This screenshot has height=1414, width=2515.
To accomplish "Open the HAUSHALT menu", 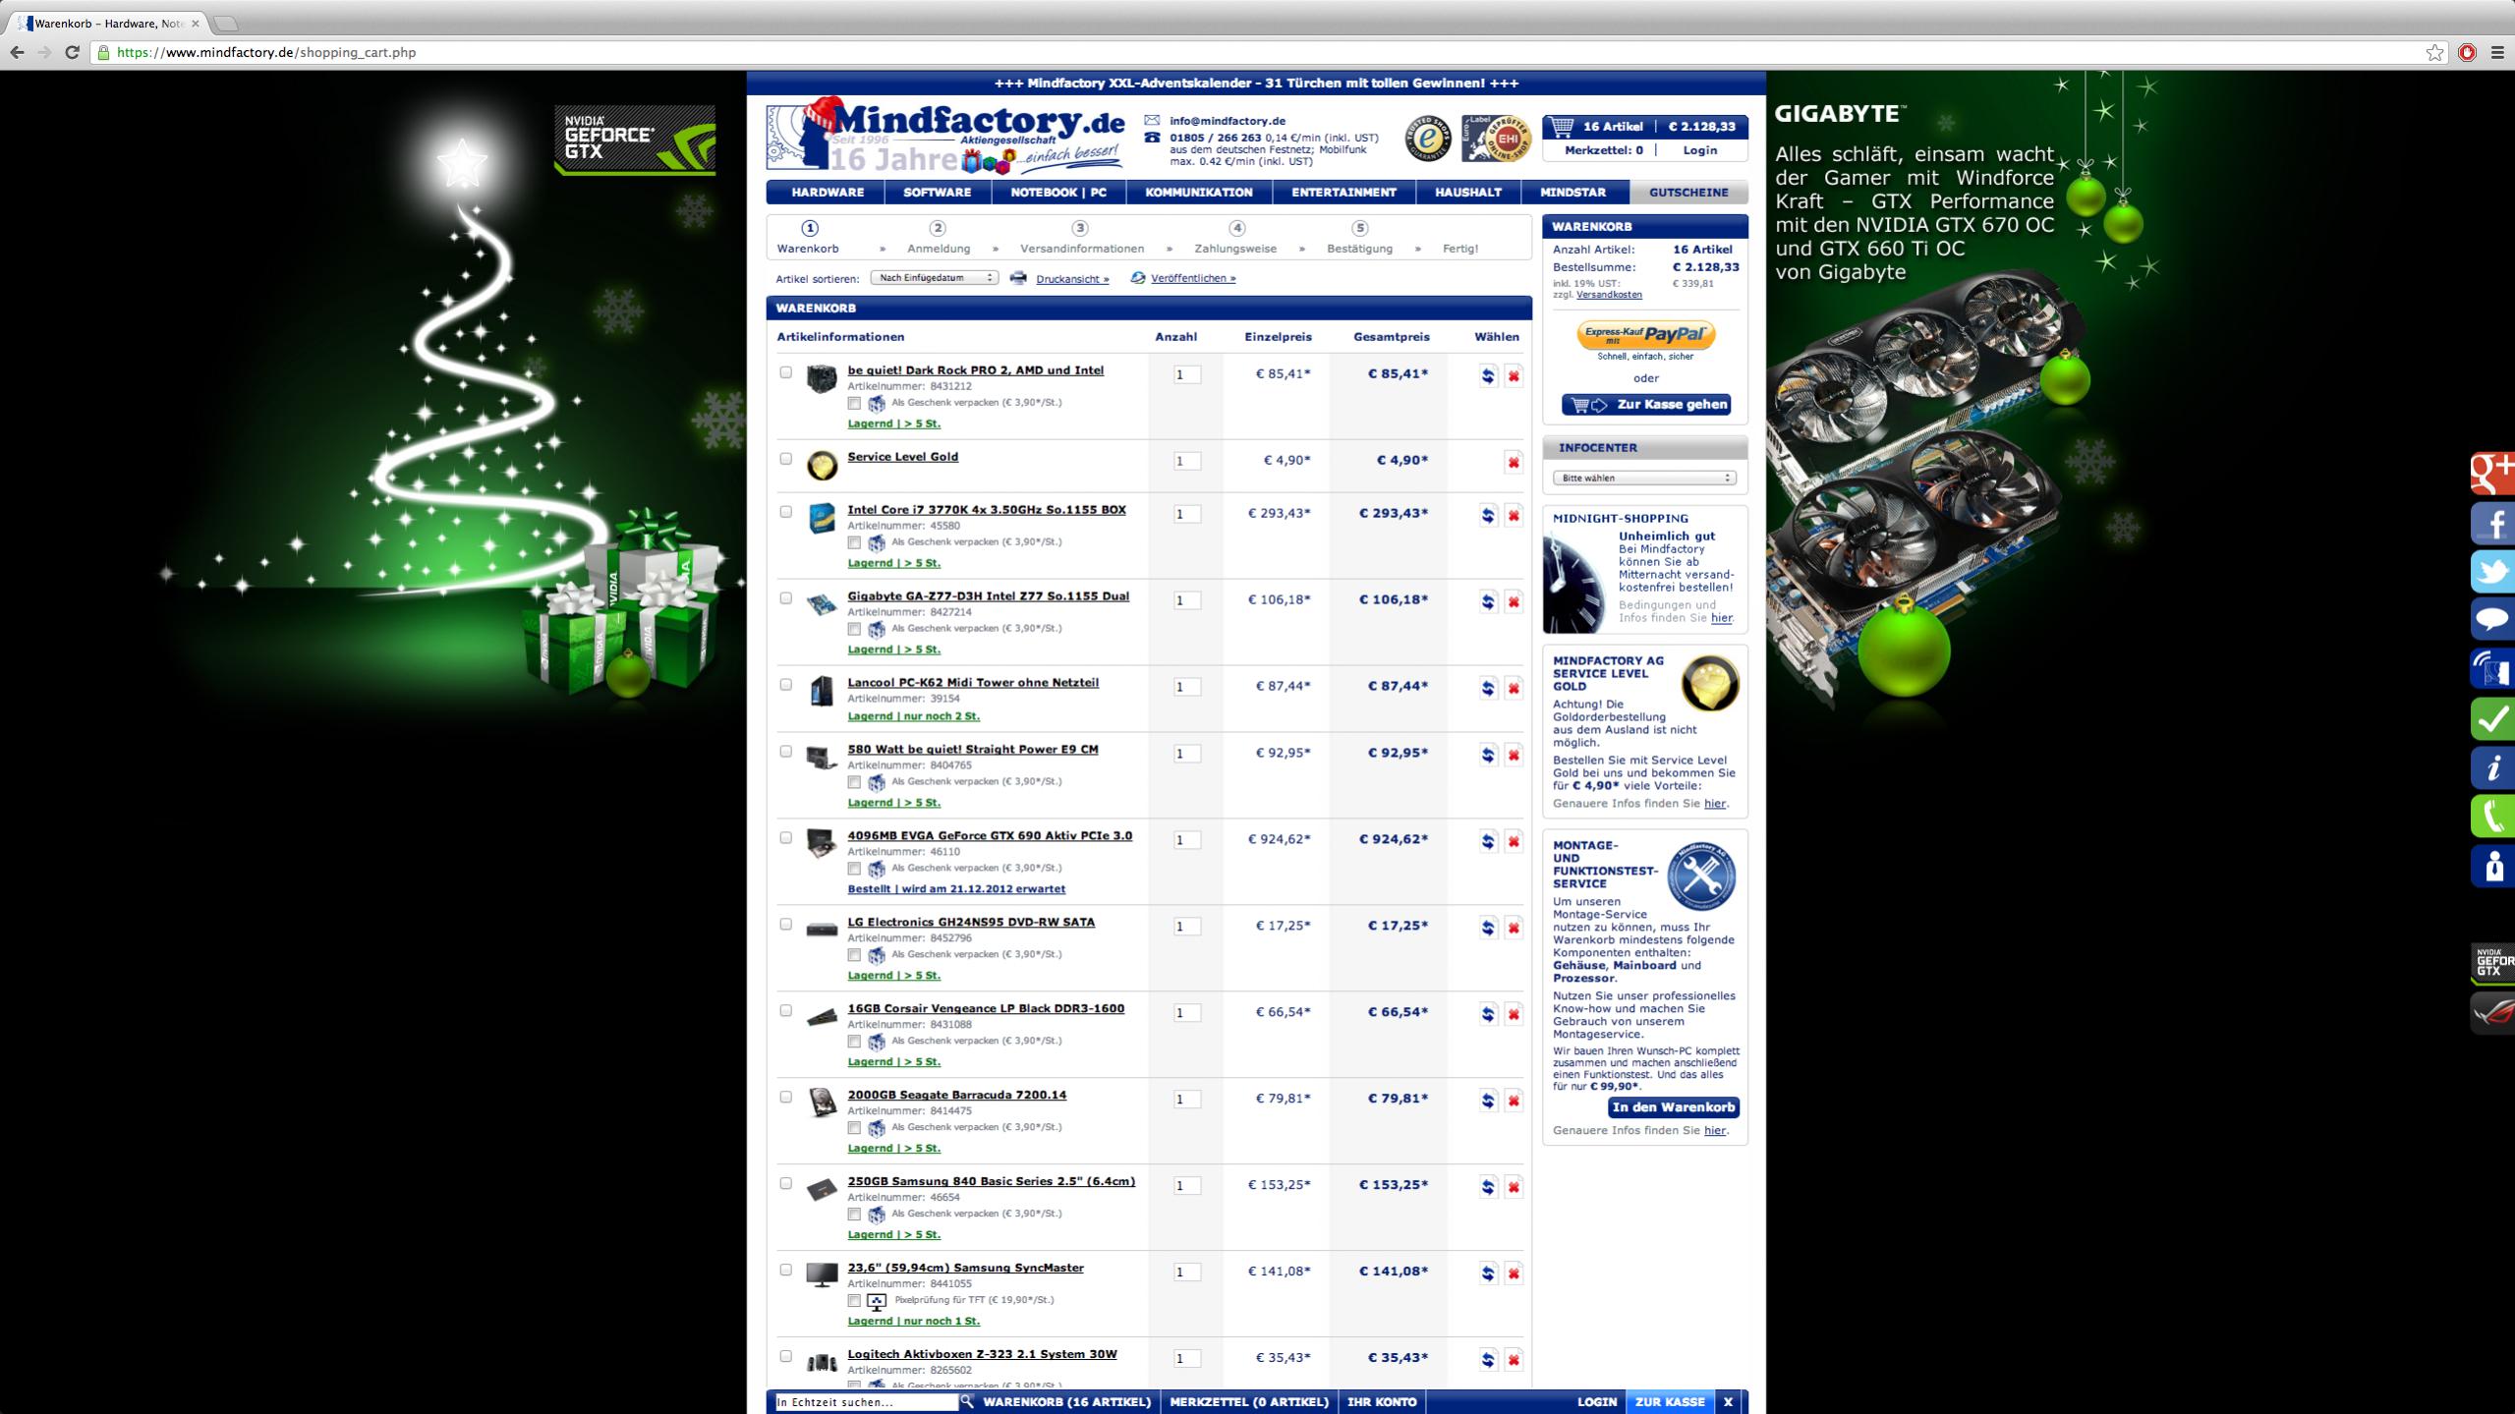I will pyautogui.click(x=1468, y=193).
